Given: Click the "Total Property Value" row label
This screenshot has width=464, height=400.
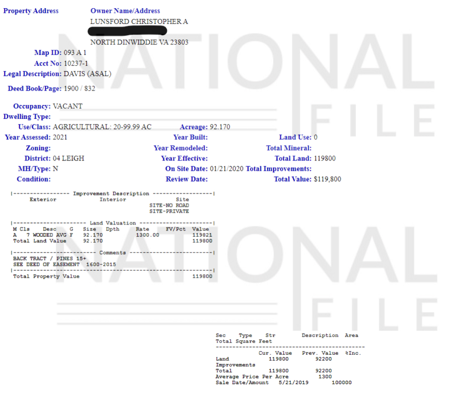Looking at the screenshot, I should (46, 277).
